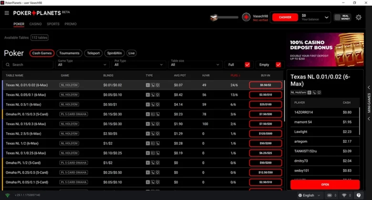Viewport: 372px width, 200px height.
Task: Open the settings gear
Action: tap(359, 17)
